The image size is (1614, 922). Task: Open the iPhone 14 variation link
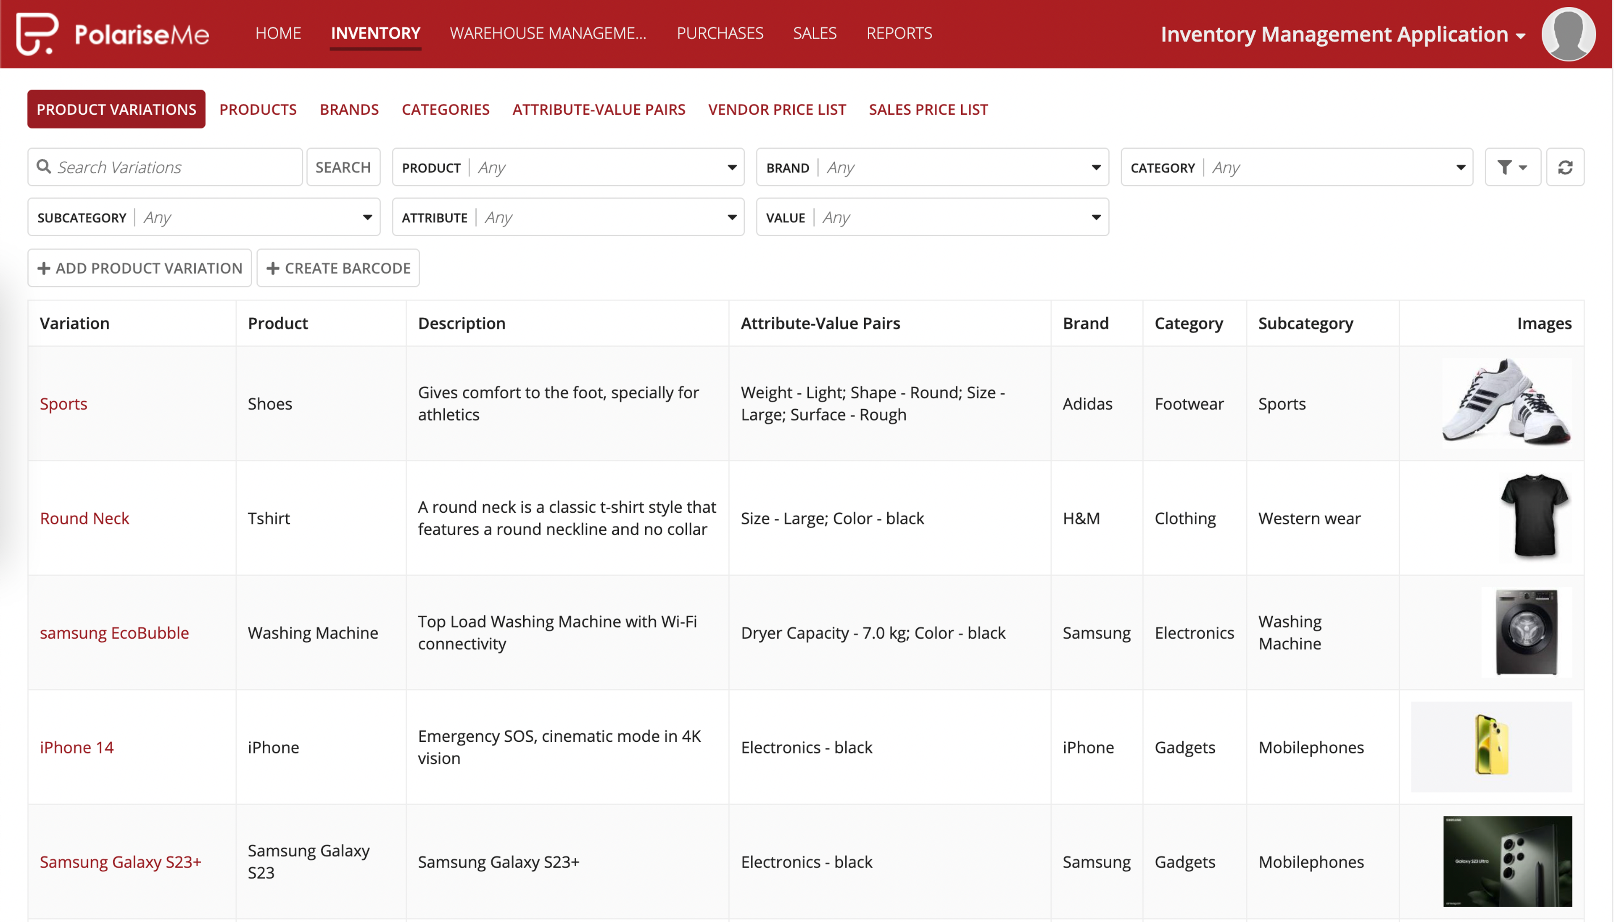(76, 747)
